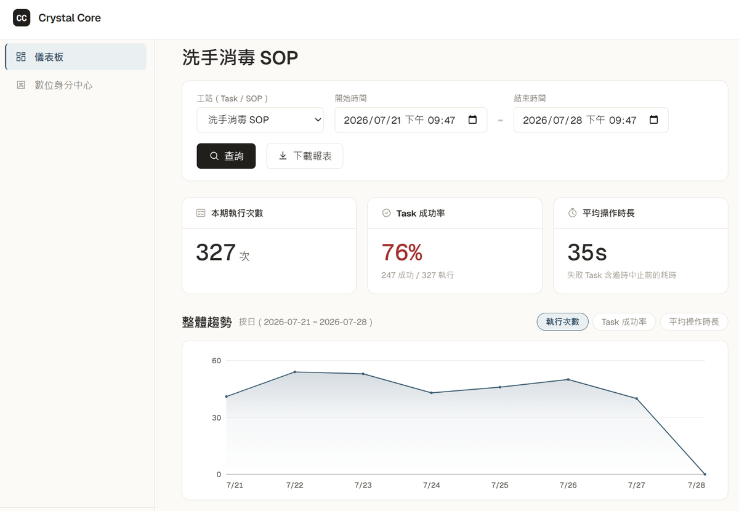Screen dimensions: 739x511
Task: Open the 儀表板 sidebar item
Action: [76, 57]
